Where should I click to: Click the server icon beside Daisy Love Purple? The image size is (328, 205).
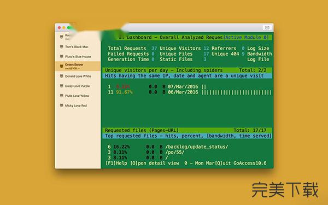[61, 86]
